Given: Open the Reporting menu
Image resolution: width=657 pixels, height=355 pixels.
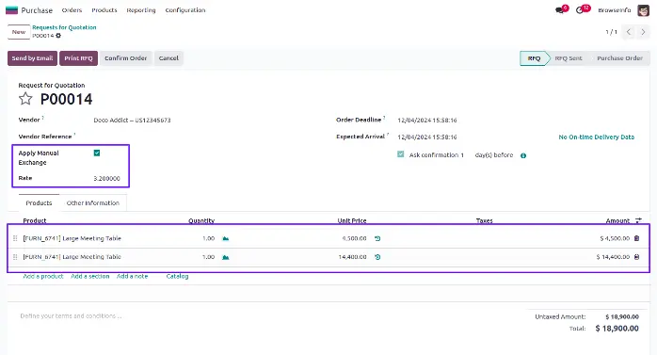Looking at the screenshot, I should pos(141,10).
